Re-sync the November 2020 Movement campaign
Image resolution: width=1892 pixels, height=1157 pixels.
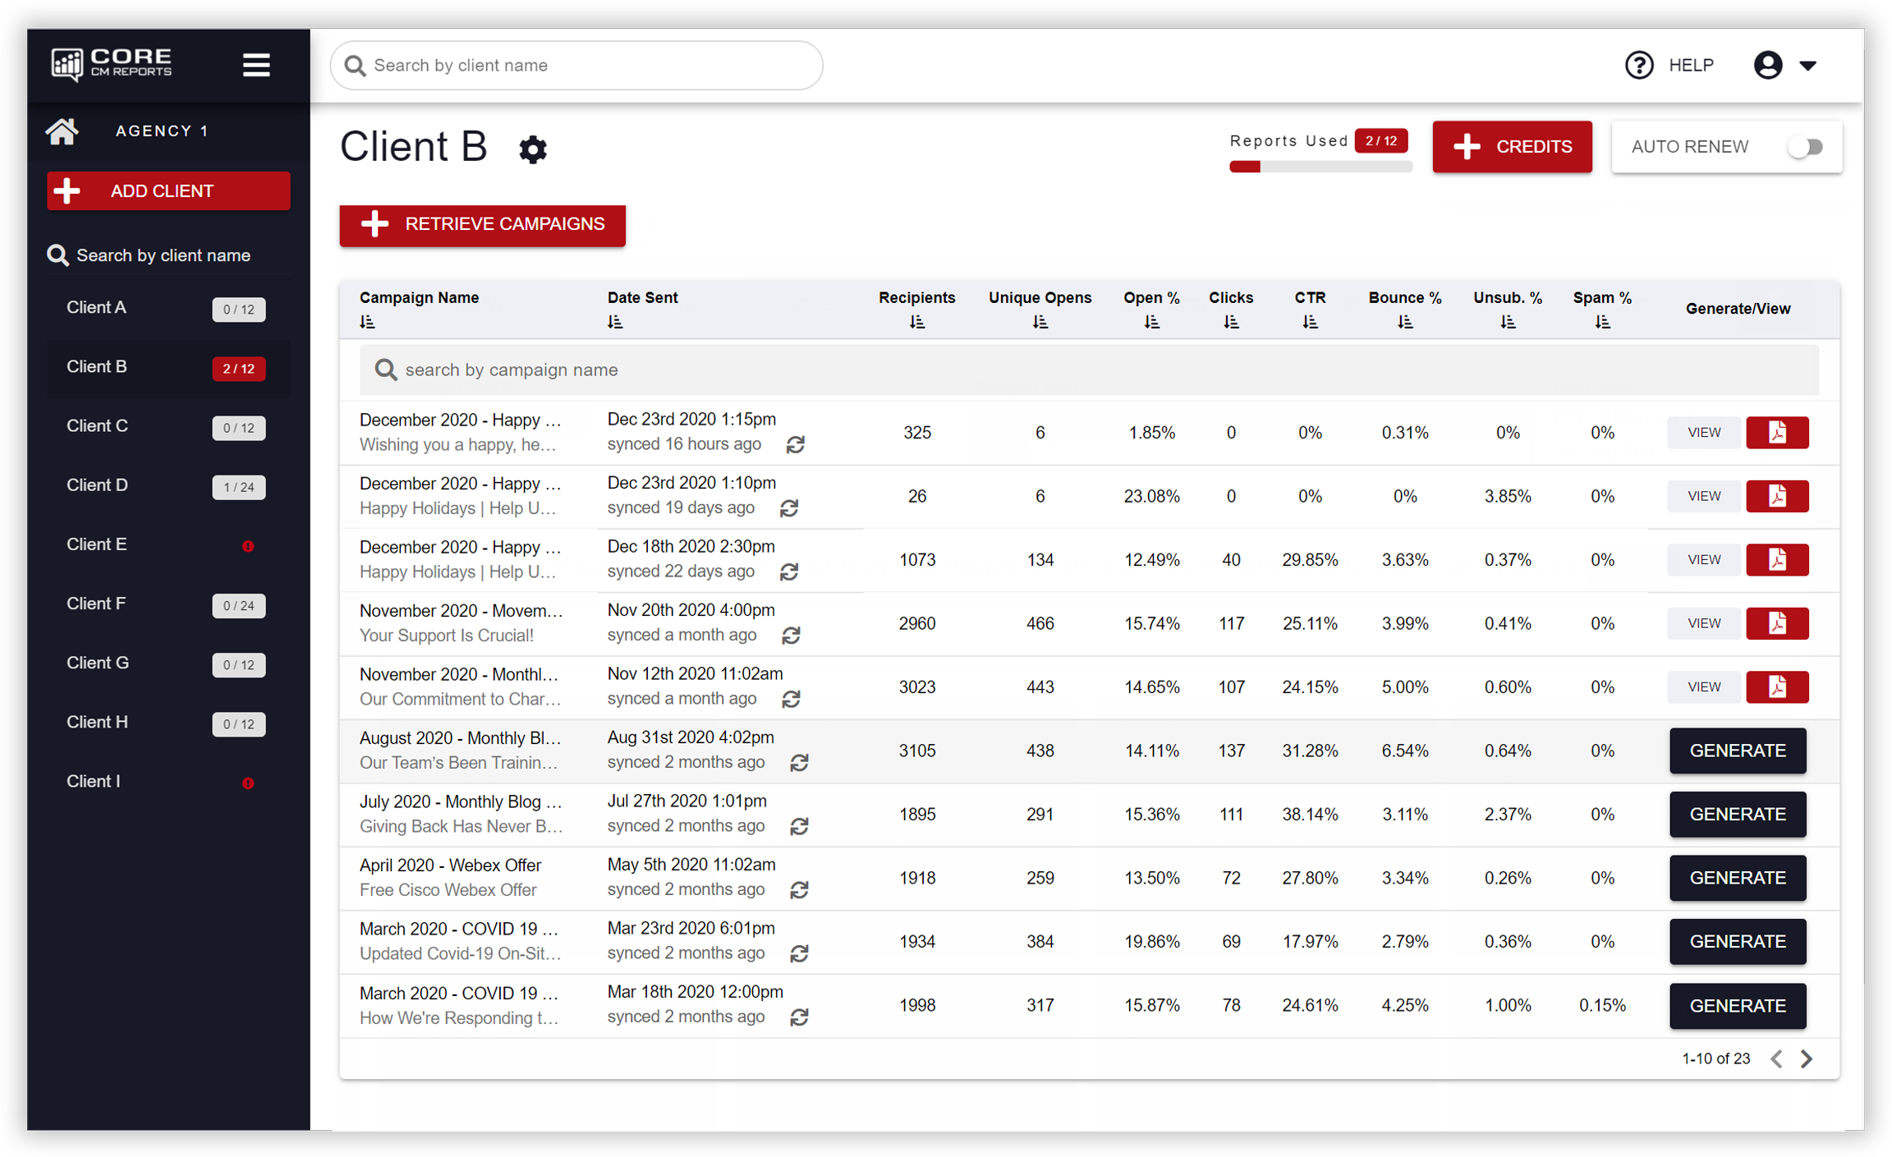tap(791, 636)
